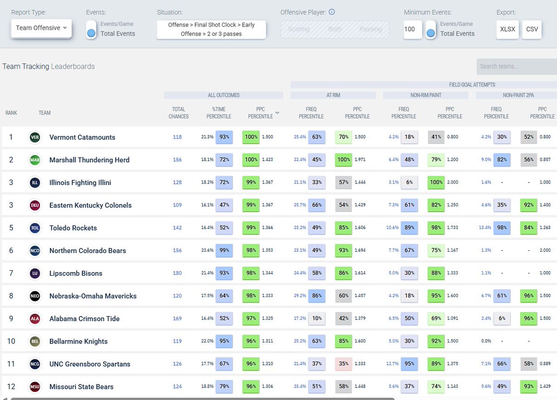The width and height of the screenshot is (557, 400).
Task: Click the Minimum Events number field
Action: (413, 29)
